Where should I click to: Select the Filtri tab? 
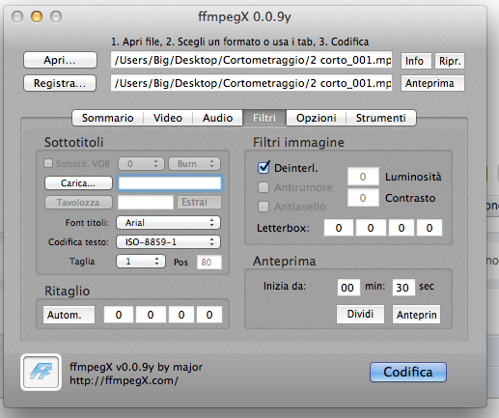click(264, 118)
